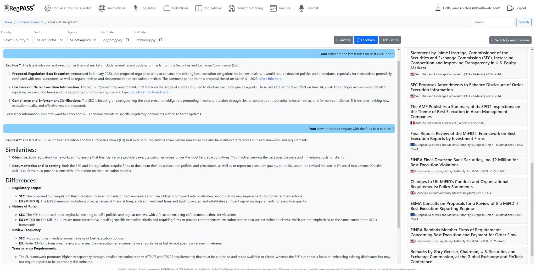Open FINRA Reminds Member Firms card
536x273 pixels.
pos(467,235)
